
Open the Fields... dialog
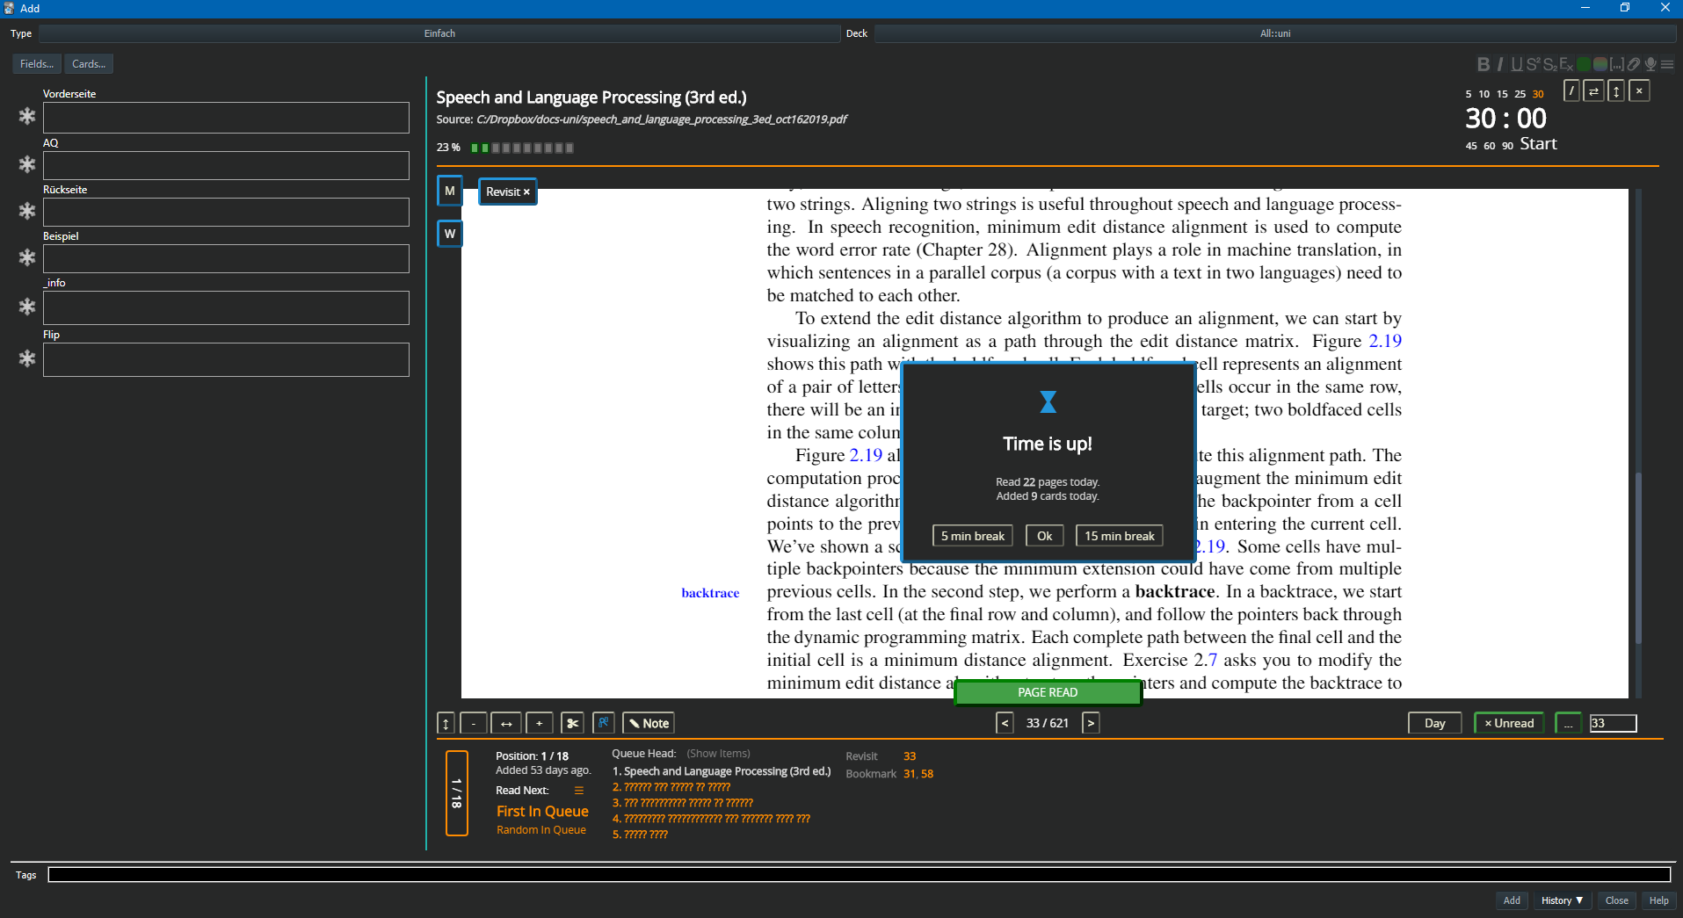click(x=37, y=64)
